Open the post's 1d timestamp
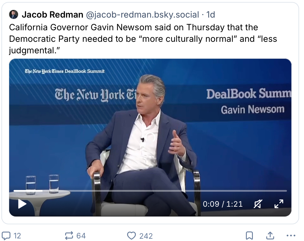 point(210,14)
